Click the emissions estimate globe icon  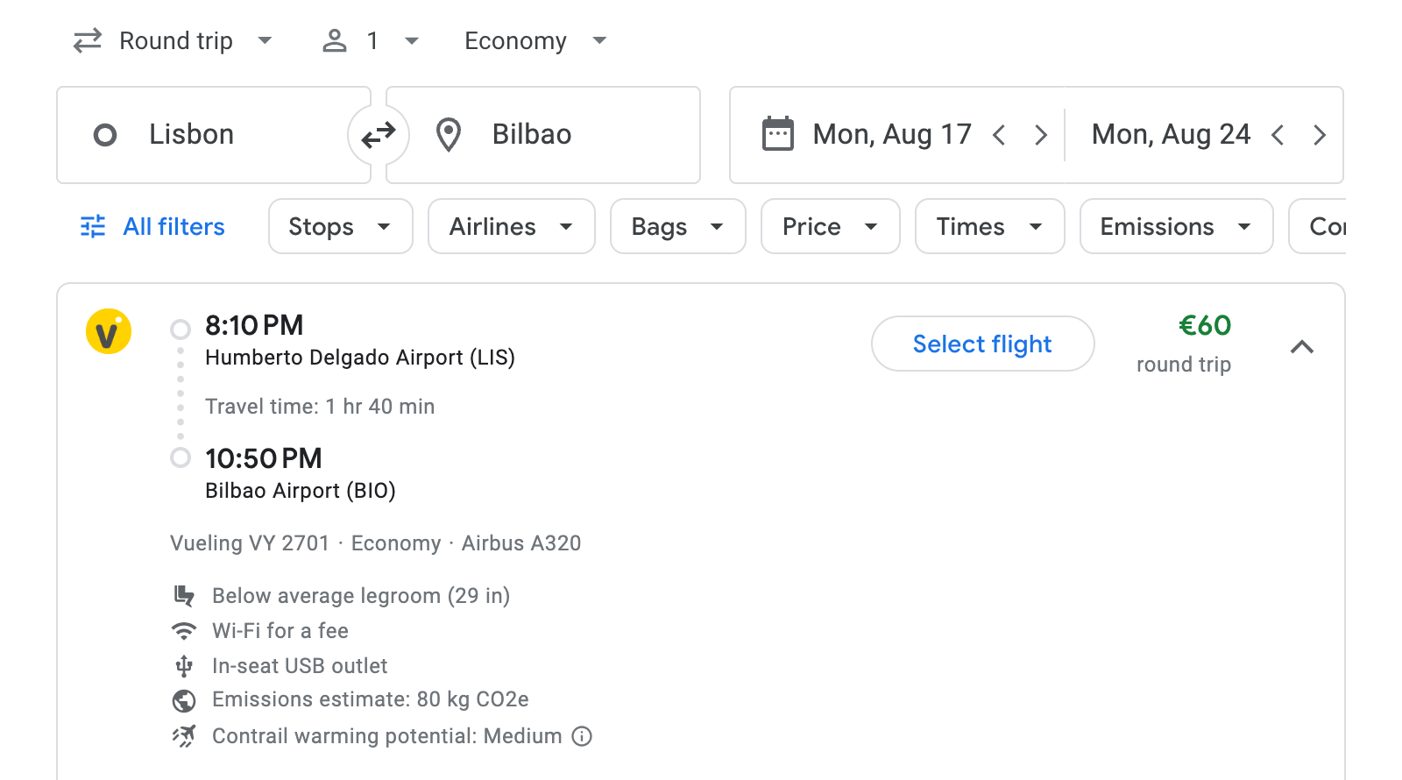click(183, 700)
